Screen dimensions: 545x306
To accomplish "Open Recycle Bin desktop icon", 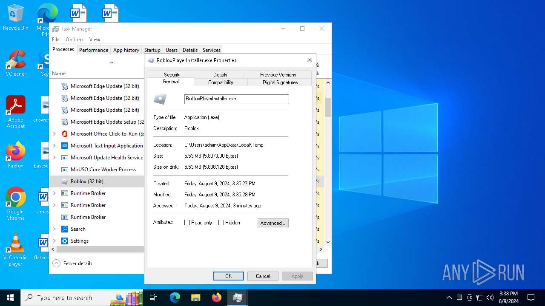I will pos(16,17).
